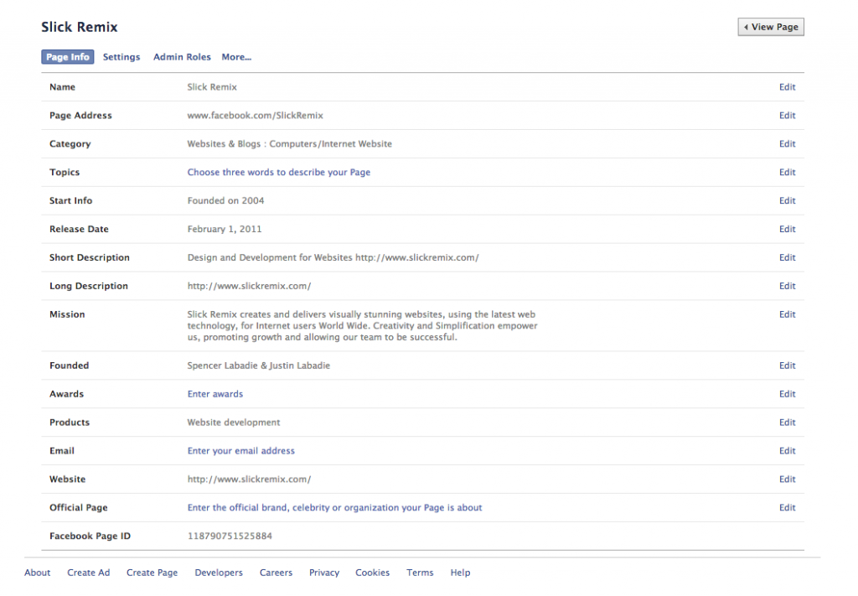The height and width of the screenshot is (596, 858).
Task: Edit the Category row
Action: 787,144
